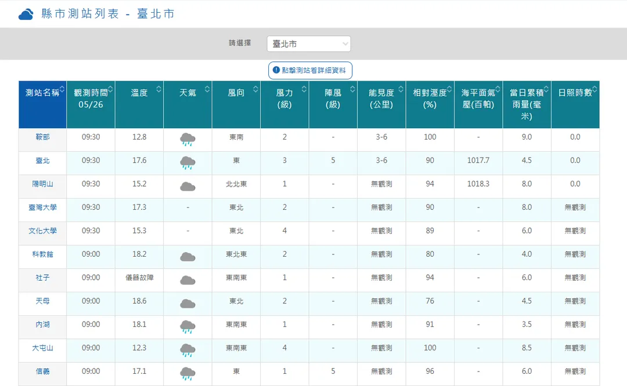Click rainfall value 9.0 for 鞍部
Screen dimensions: 627x386
tap(527, 137)
